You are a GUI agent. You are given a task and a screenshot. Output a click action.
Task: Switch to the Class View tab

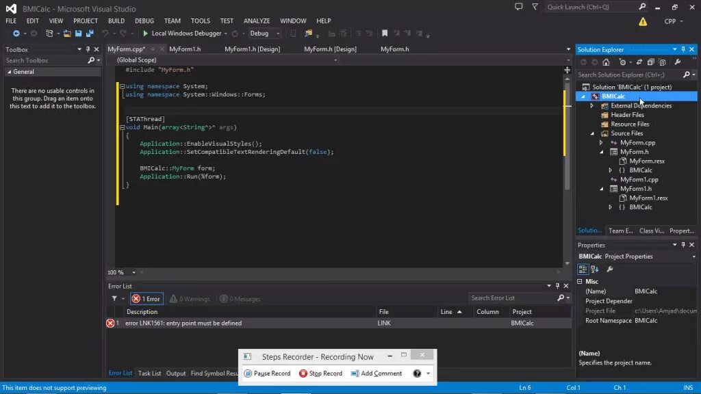[x=652, y=231]
